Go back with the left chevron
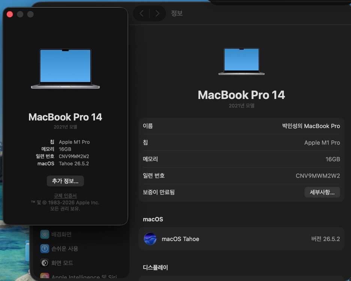Image resolution: width=351 pixels, height=281 pixels. [141, 13]
